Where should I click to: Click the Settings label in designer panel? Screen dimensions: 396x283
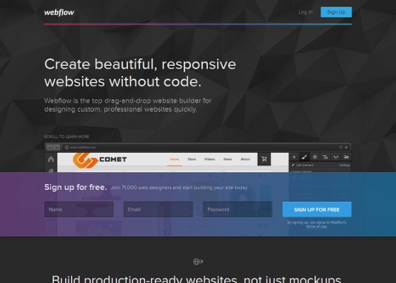coord(344,166)
